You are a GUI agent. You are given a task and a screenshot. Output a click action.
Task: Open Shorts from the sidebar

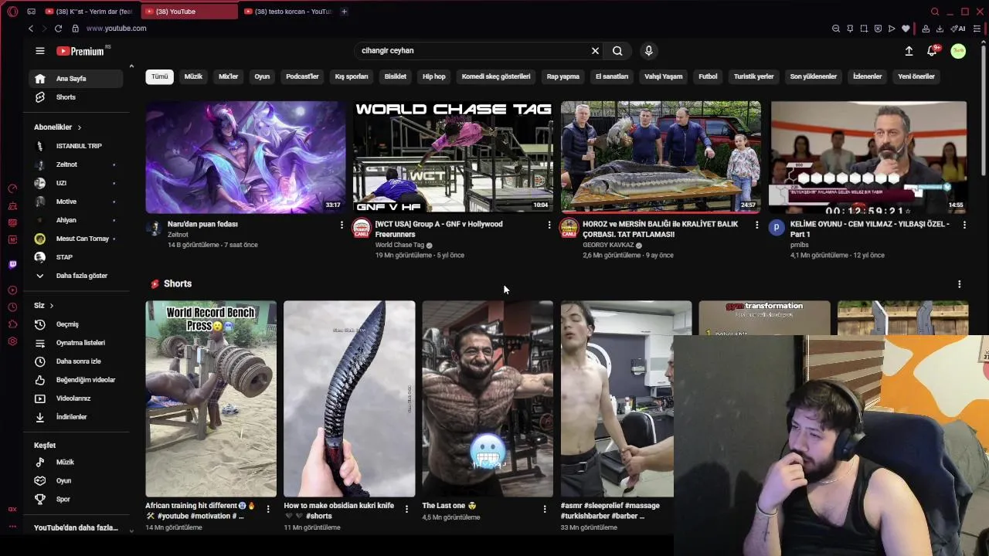tap(76, 97)
